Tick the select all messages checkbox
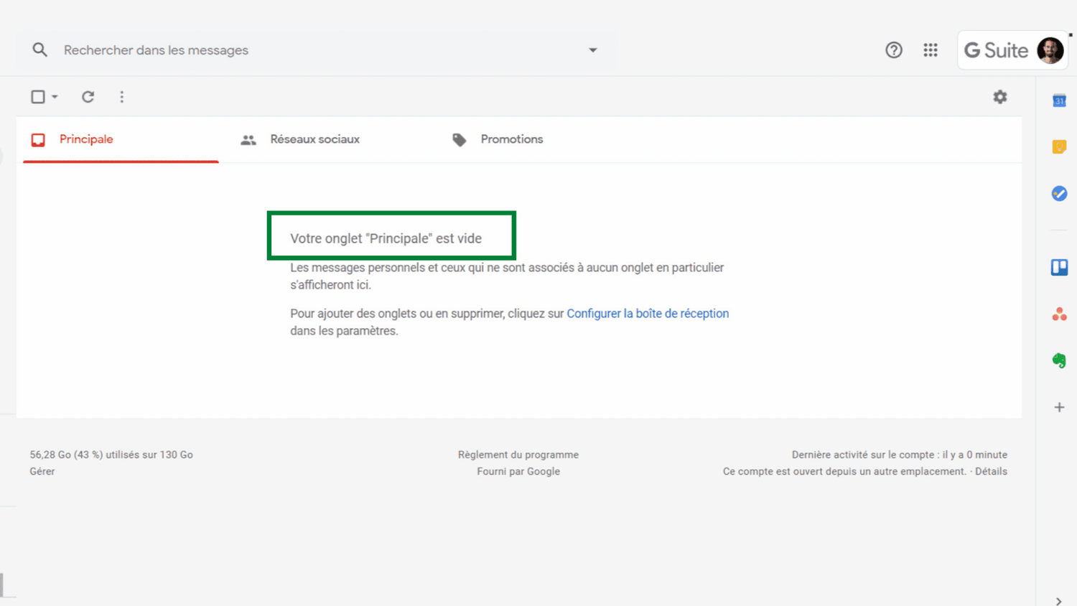 (38, 97)
